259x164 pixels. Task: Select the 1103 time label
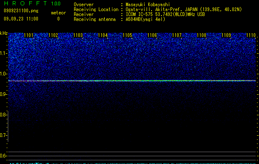[x=78, y=35]
